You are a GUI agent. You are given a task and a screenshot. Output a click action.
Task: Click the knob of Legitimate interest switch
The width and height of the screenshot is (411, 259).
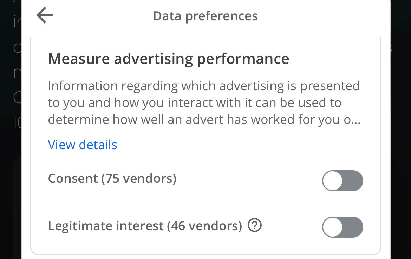pos(333,227)
